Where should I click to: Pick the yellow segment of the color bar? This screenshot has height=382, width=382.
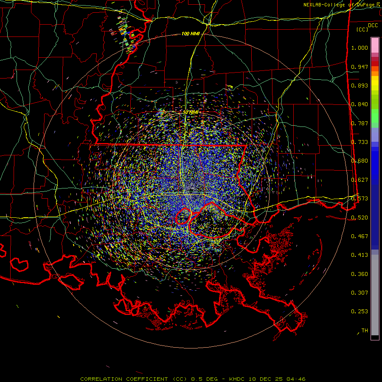coord(375,83)
